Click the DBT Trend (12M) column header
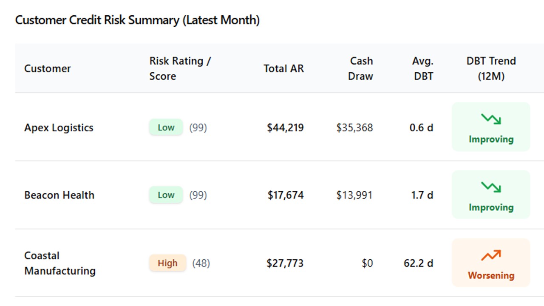This screenshot has width=544, height=306. pyautogui.click(x=491, y=68)
